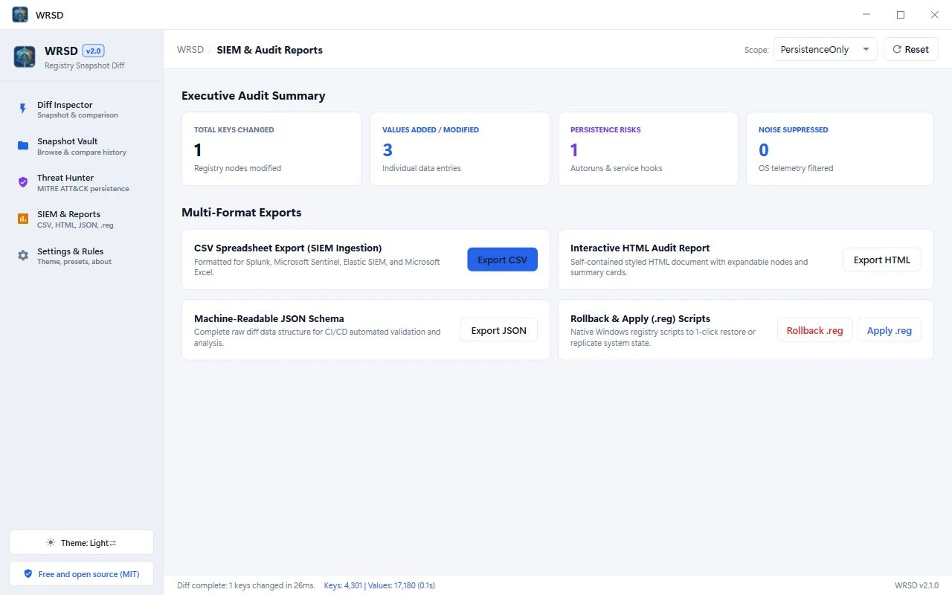The width and height of the screenshot is (952, 595).
Task: Click the Scope dropdown arrow
Action: pos(866,50)
